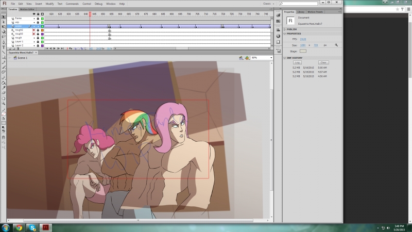
Task: Click the wrench edit document properties icon
Action: coord(336,45)
